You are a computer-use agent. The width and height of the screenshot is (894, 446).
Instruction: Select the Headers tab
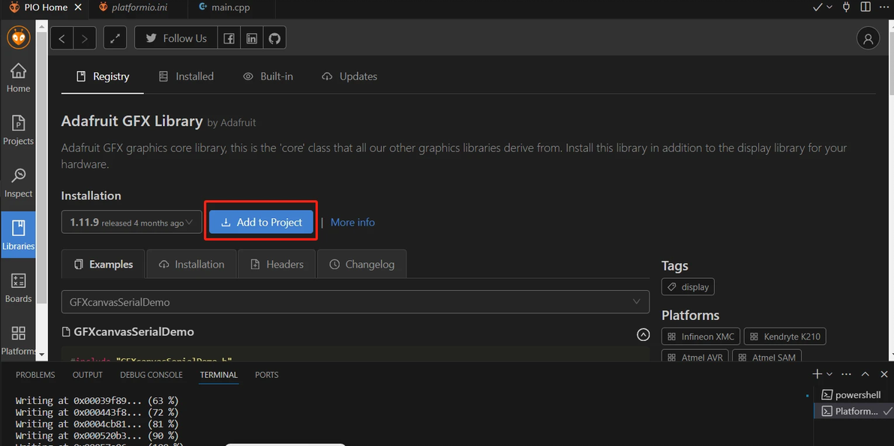(x=277, y=265)
